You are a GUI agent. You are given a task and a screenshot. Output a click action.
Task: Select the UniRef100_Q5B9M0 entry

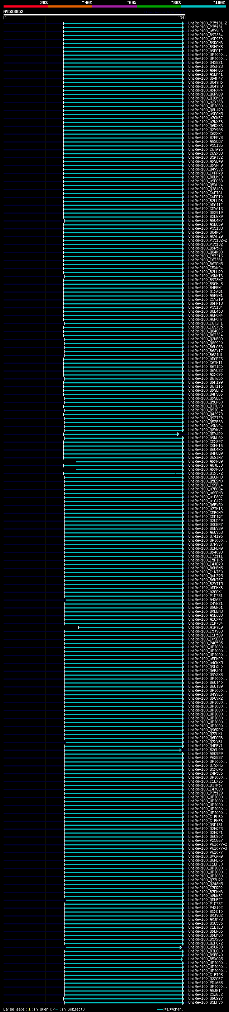[x=205, y=481]
